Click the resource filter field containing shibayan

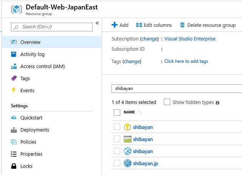(177, 88)
